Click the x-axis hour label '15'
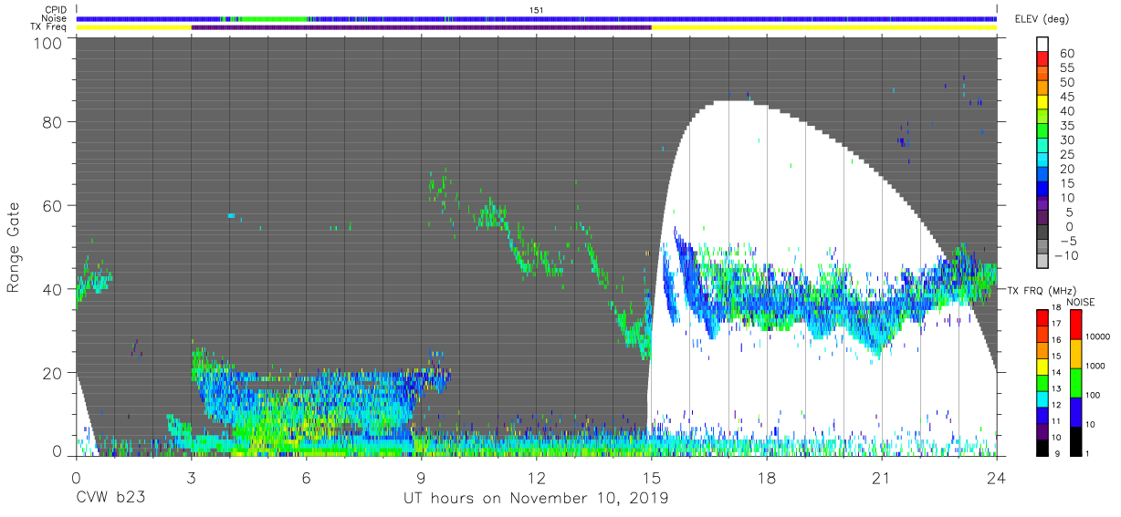1121x517 pixels. tap(652, 477)
